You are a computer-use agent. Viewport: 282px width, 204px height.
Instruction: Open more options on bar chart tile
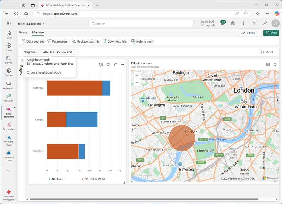(122, 64)
